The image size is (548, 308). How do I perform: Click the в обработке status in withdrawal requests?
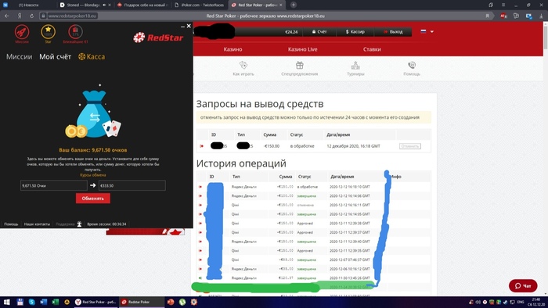pos(302,146)
